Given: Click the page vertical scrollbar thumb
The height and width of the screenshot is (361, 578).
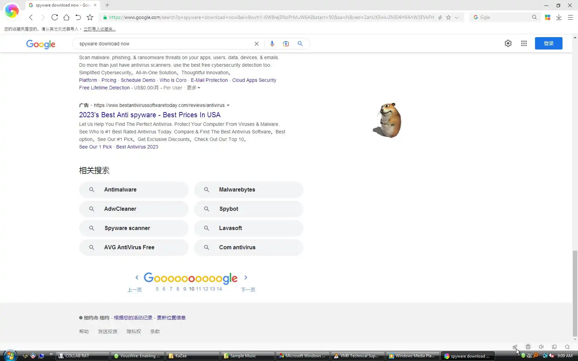Looking at the screenshot, I should tap(575, 294).
